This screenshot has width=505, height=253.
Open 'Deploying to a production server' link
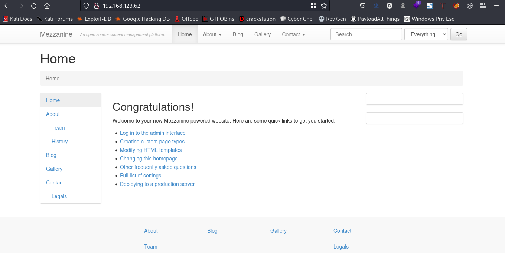pos(157,184)
